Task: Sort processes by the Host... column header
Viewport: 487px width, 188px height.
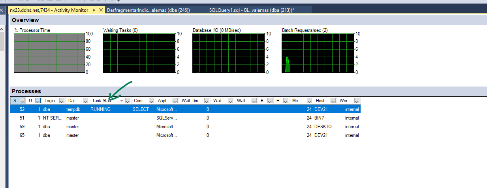Action: 322,101
